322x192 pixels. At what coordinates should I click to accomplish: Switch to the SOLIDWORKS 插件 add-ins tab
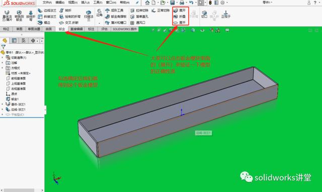click(125, 29)
